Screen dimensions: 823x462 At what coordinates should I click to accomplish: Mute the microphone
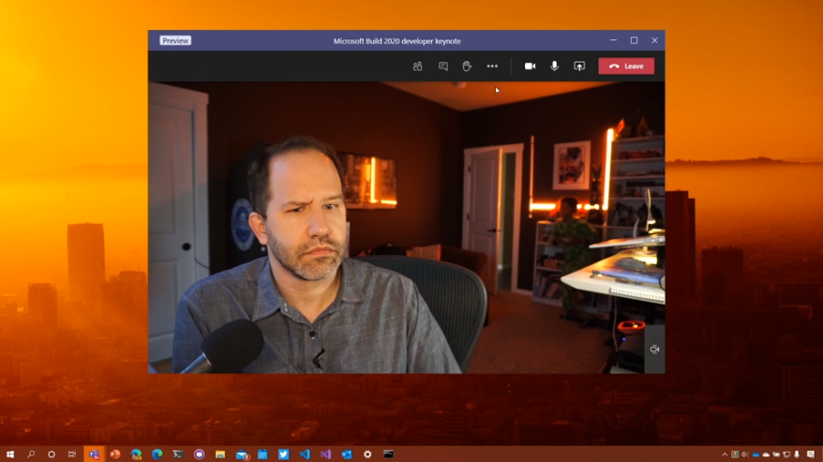[x=554, y=67]
